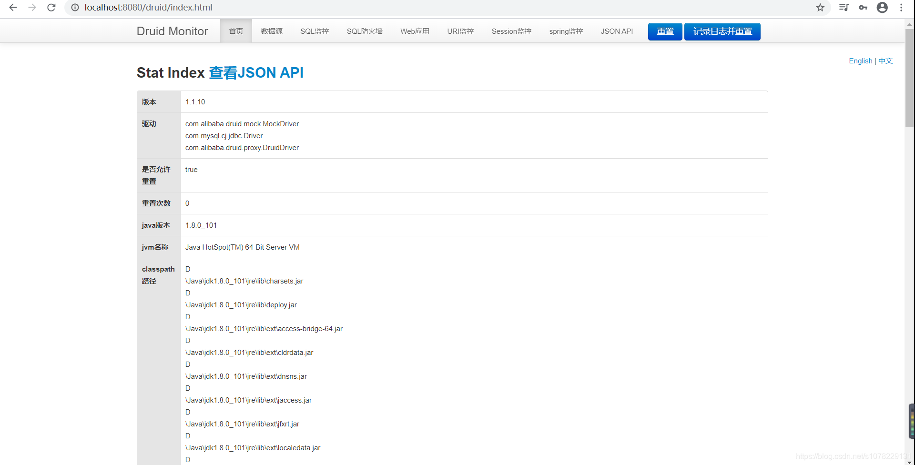
Task: Open the 首页 tab
Action: click(236, 31)
